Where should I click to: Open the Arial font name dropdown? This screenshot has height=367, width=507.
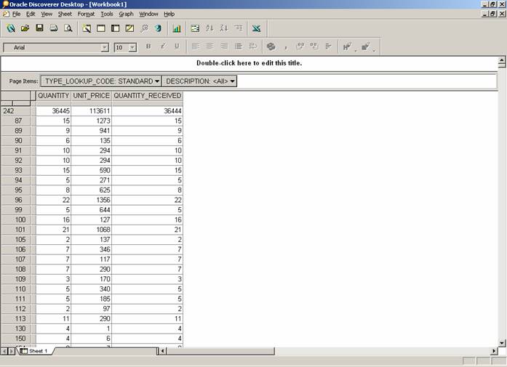(105, 47)
